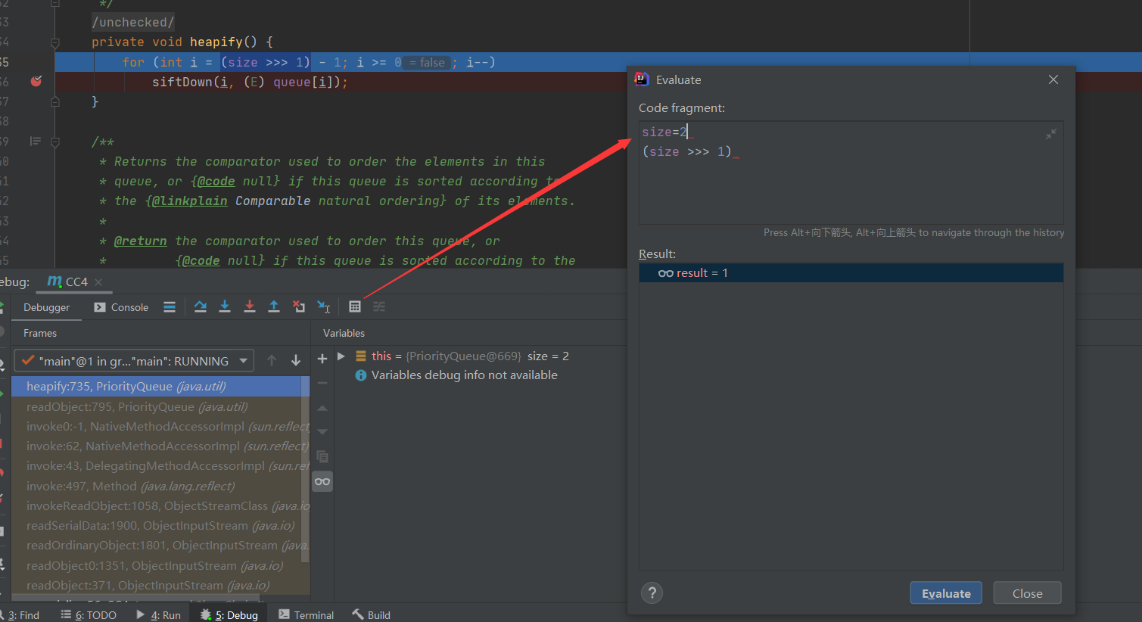The image size is (1142, 622).
Task: Select frame invoke:43, DelegatingMethodAccessorImpl
Action: pos(156,466)
